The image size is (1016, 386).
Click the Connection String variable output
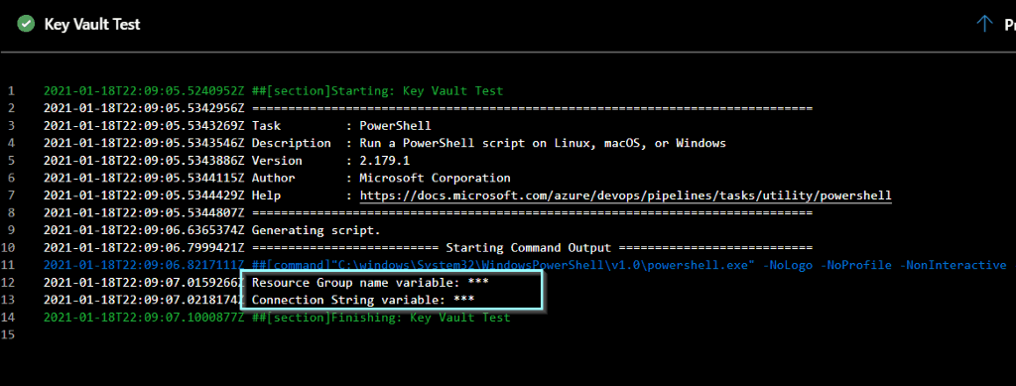point(363,300)
